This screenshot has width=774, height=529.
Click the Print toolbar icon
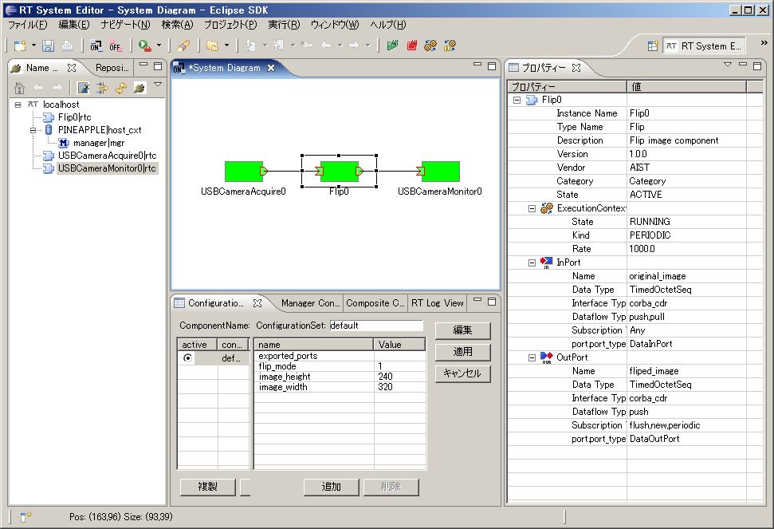point(67,46)
